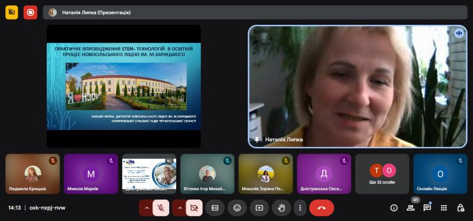
Task: Open activities grid icon
Action: point(444,208)
